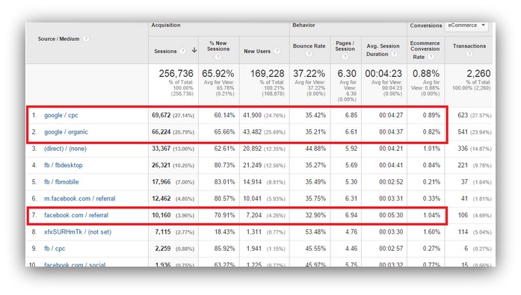Open m.facebook.com / referral link
521x295 pixels.
click(x=80, y=199)
